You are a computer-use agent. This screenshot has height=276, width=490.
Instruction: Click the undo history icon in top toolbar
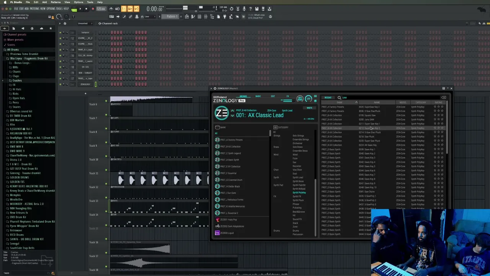[x=231, y=9]
